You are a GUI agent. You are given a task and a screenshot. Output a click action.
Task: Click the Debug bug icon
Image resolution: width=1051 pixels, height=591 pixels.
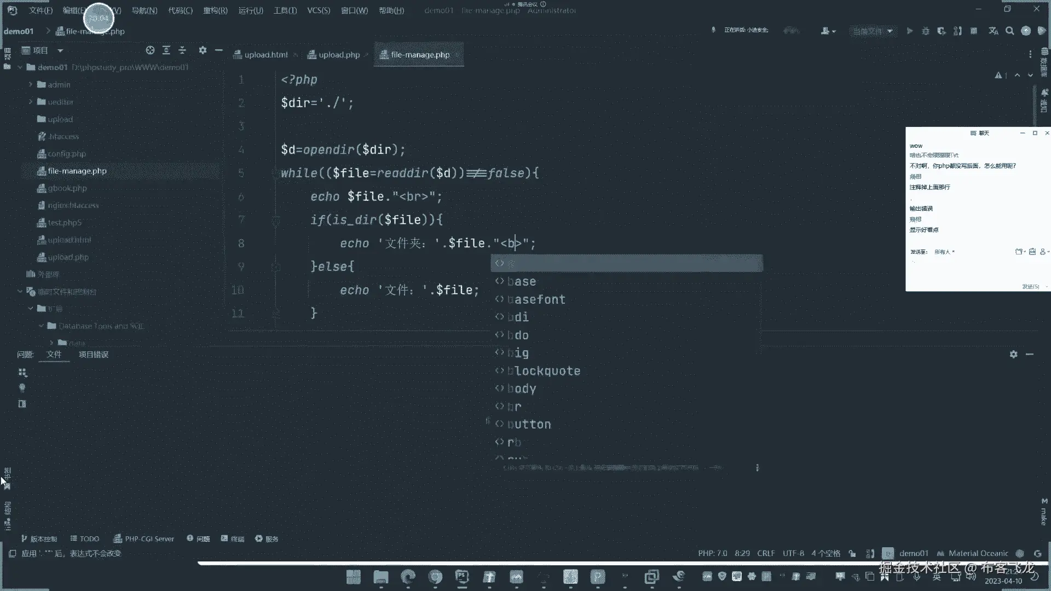point(926,31)
